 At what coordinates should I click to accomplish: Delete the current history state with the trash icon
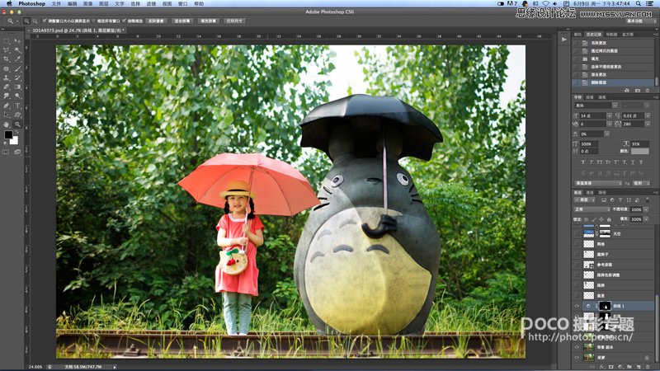(648, 91)
